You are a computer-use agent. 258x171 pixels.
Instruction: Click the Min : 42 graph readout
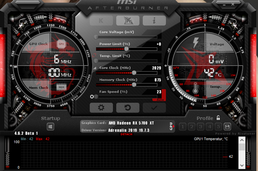pos(27,139)
